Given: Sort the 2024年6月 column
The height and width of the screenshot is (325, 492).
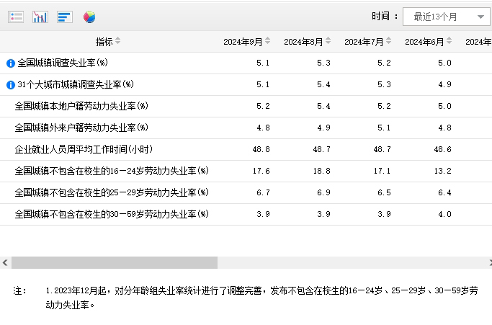Looking at the screenshot, I should (449, 42).
